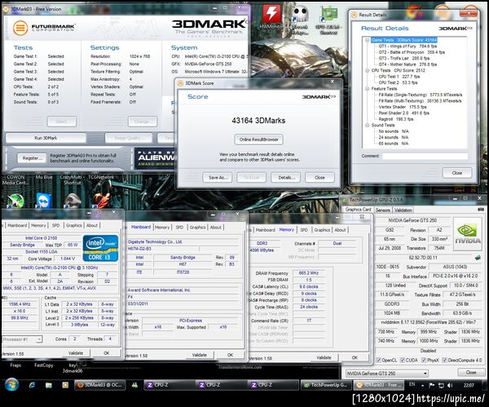Open the Windows Start orb
489x407 pixels.
[x=11, y=385]
